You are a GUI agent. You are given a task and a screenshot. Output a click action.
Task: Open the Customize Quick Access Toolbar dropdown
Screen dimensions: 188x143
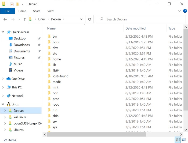click(x=22, y=5)
